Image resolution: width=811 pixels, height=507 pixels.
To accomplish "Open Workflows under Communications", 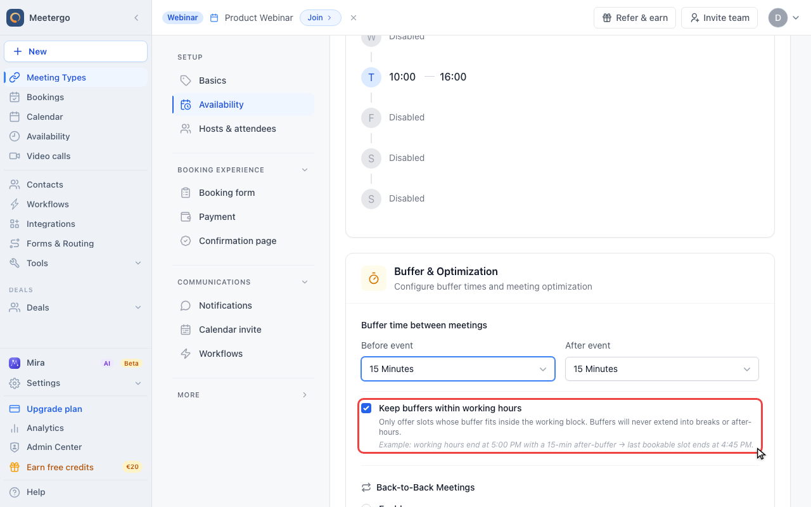I will pyautogui.click(x=243, y=354).
